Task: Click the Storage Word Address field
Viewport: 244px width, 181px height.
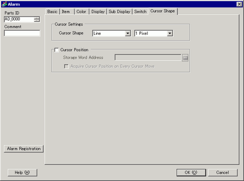Action: coord(148,58)
